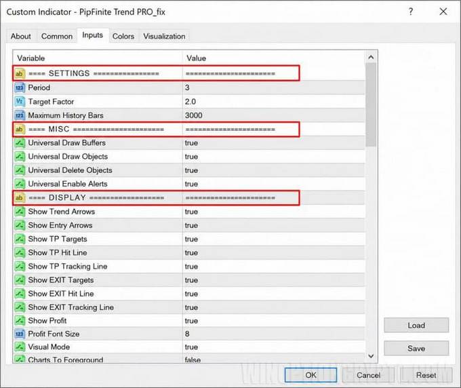Click the bool icon for Show EXIT Hit Line
461x388 pixels.
20,294
